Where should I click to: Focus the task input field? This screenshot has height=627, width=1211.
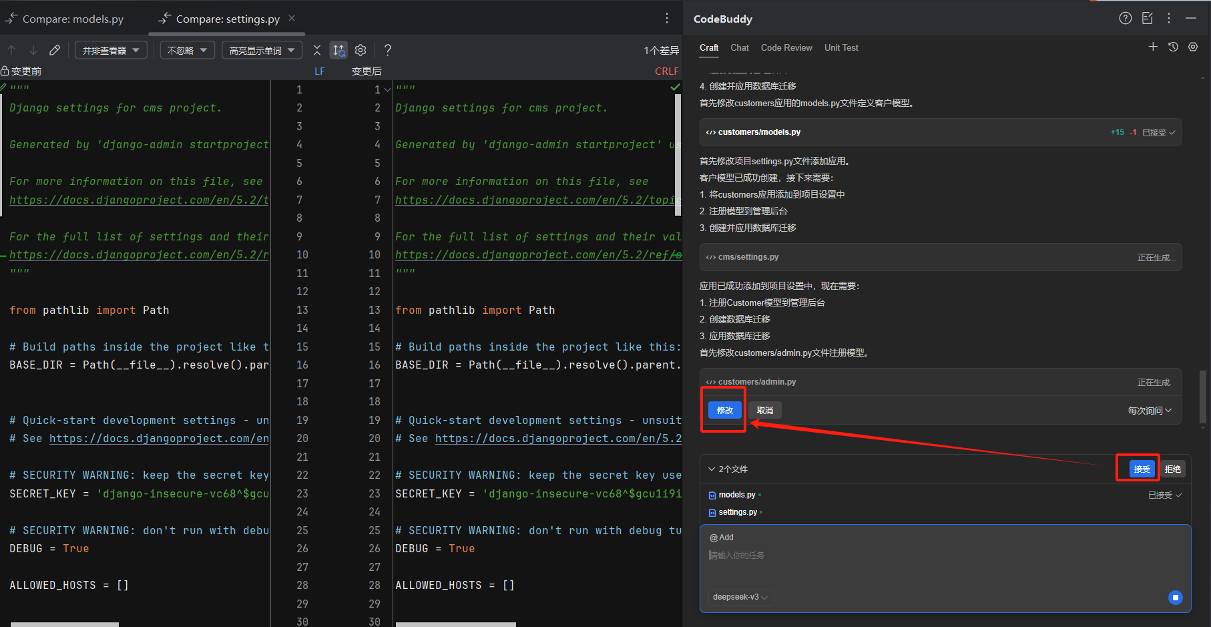click(x=945, y=556)
